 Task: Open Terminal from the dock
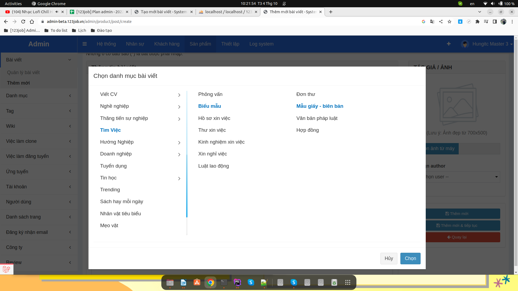pos(224,282)
